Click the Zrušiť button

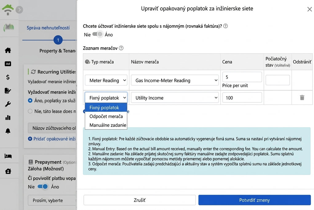[x=140, y=200]
